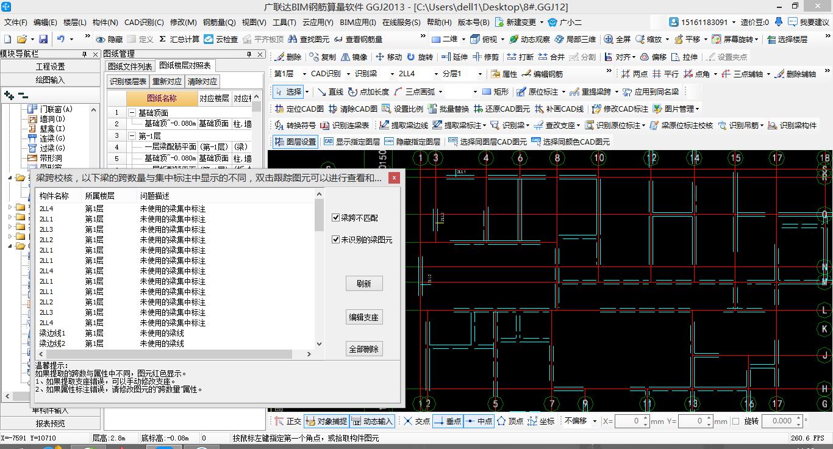Open the BIM应用(I) menu
This screenshot has height=449, width=833.
click(358, 22)
